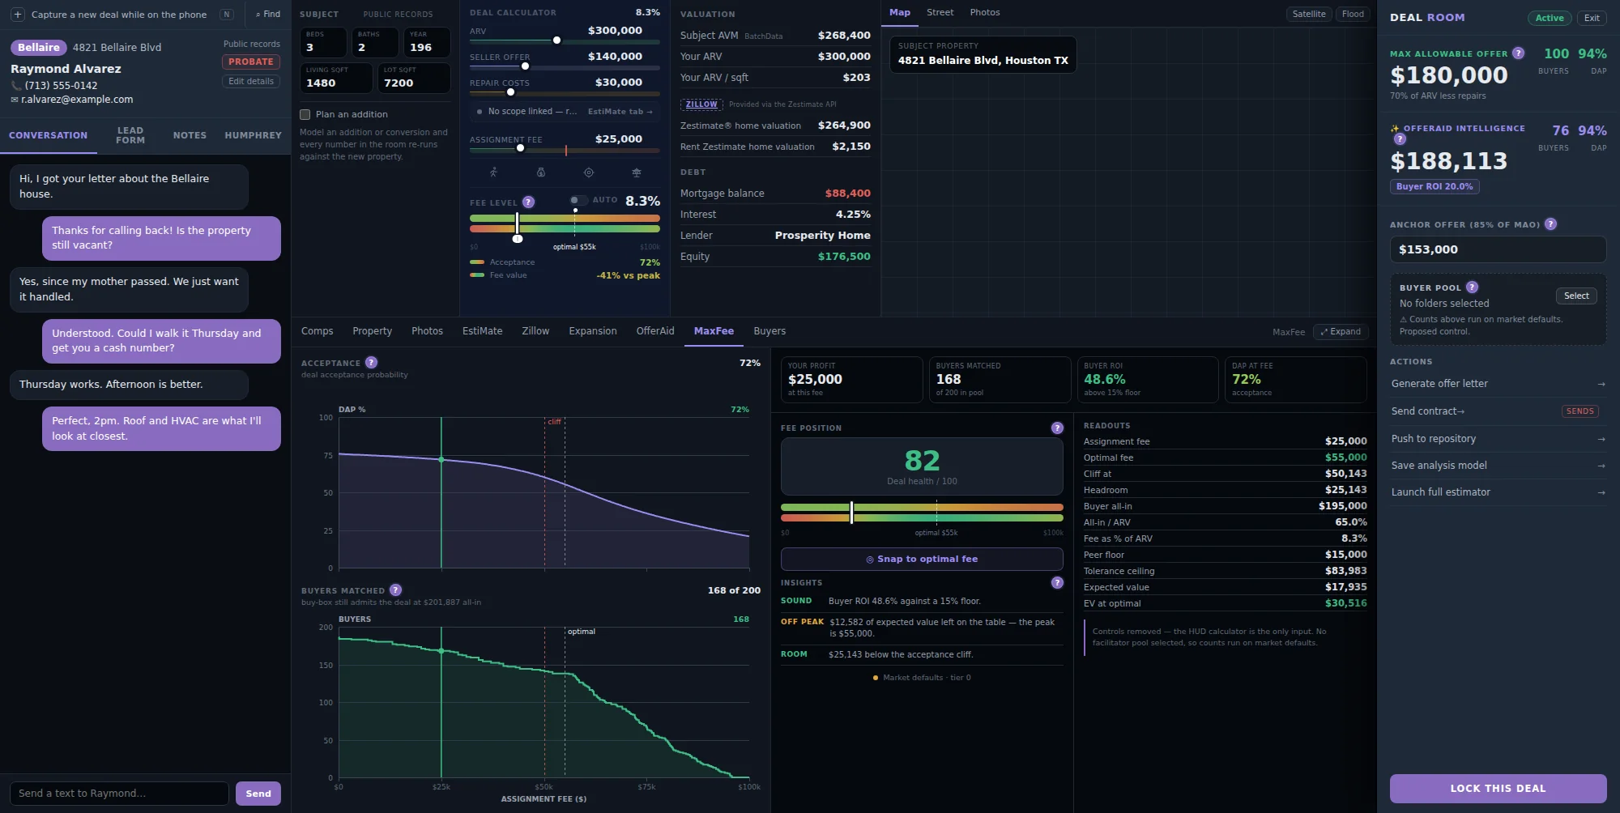The width and height of the screenshot is (1620, 813).
Task: Select the target preset icon under Assignment Fee
Action: [589, 172]
